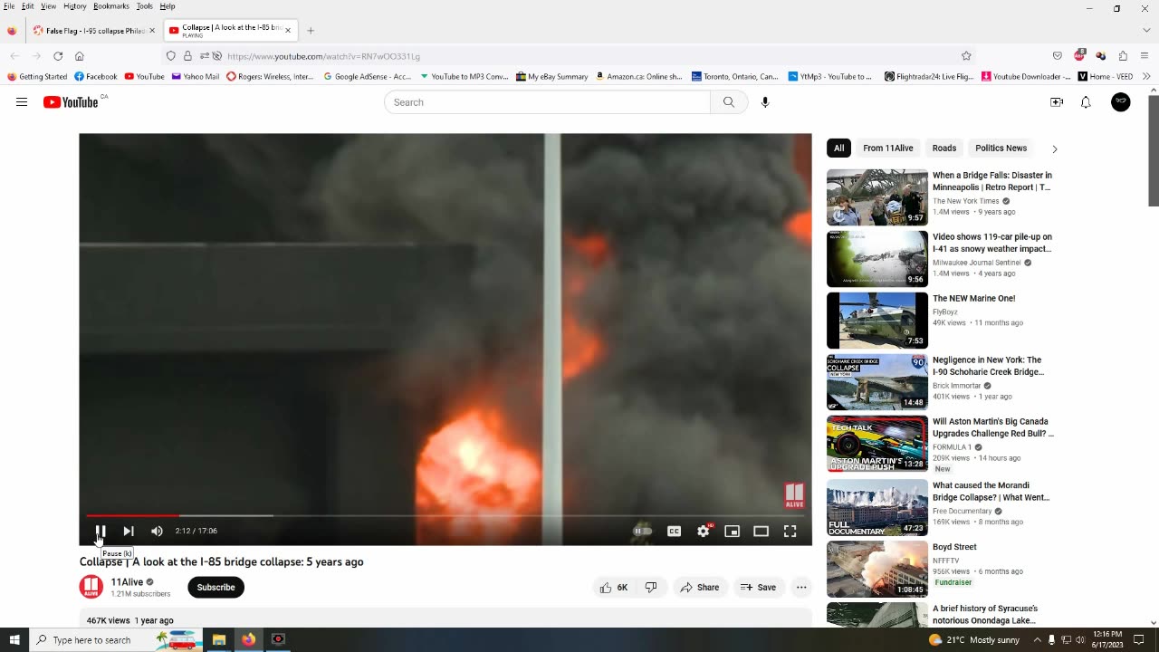The height and width of the screenshot is (652, 1159).
Task: Focus the YouTube search box
Action: [x=547, y=102]
